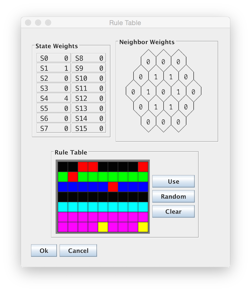Select the S12 state weight field
Screen dimensions: 251x292
click(x=89, y=98)
